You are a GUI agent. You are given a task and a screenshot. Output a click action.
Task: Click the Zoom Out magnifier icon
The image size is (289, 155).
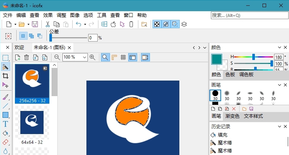click(x=57, y=57)
